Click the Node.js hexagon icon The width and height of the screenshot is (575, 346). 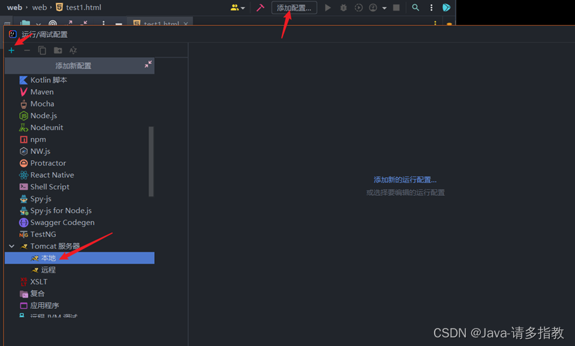point(23,116)
